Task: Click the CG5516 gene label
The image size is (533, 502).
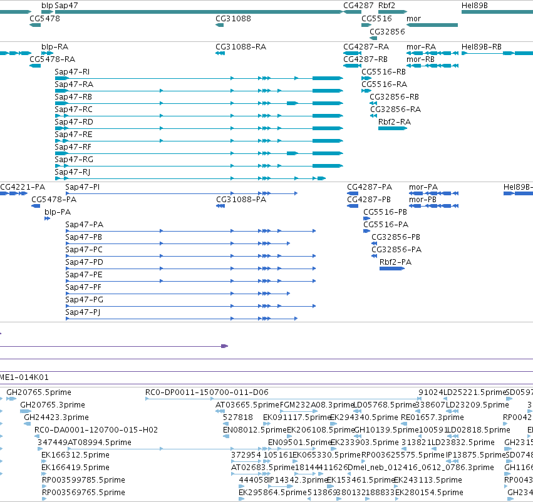Action: 376,18
